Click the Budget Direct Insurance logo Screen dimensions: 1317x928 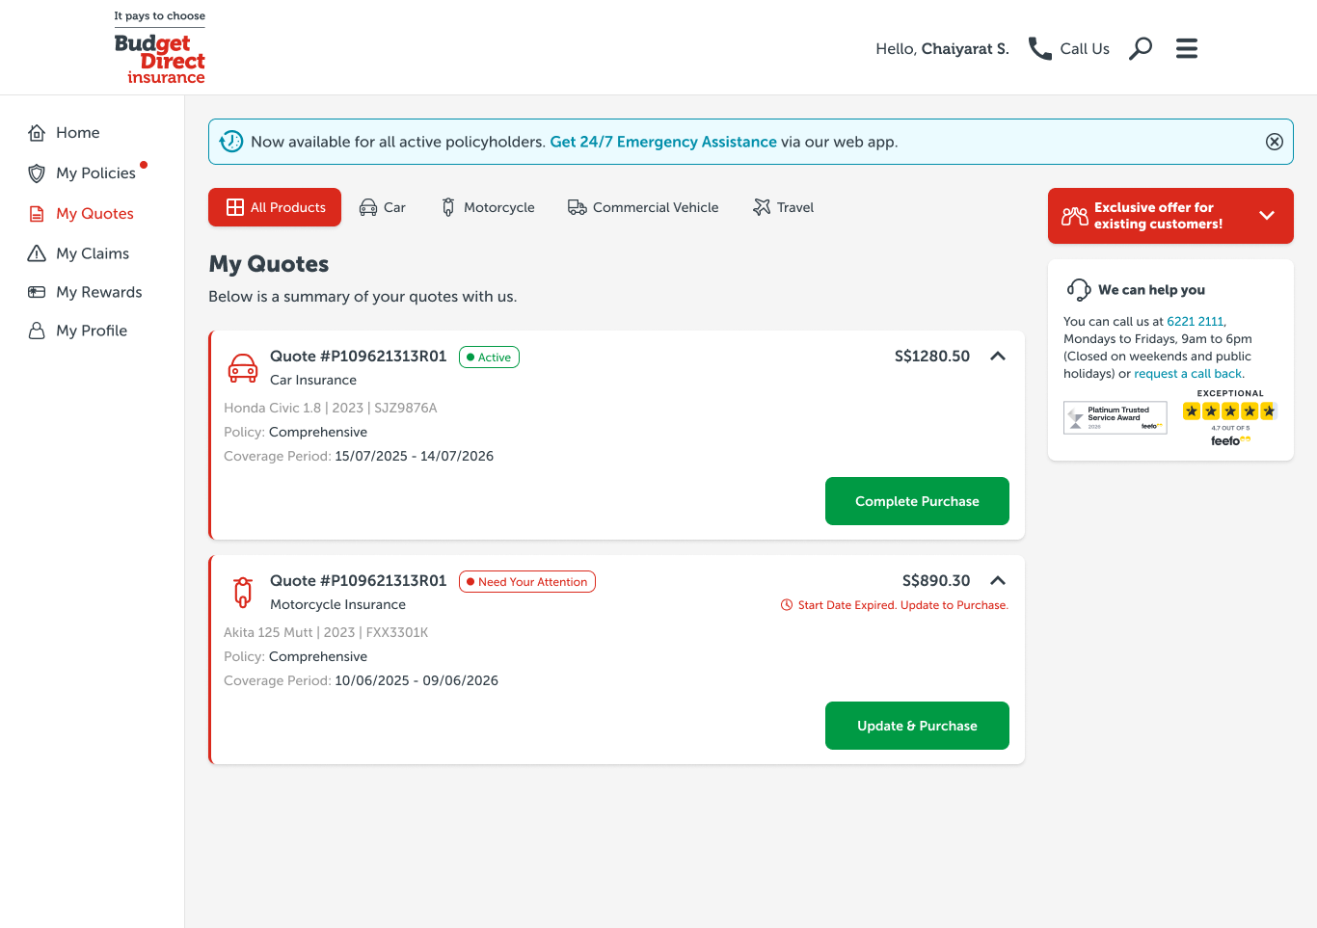pos(159,47)
